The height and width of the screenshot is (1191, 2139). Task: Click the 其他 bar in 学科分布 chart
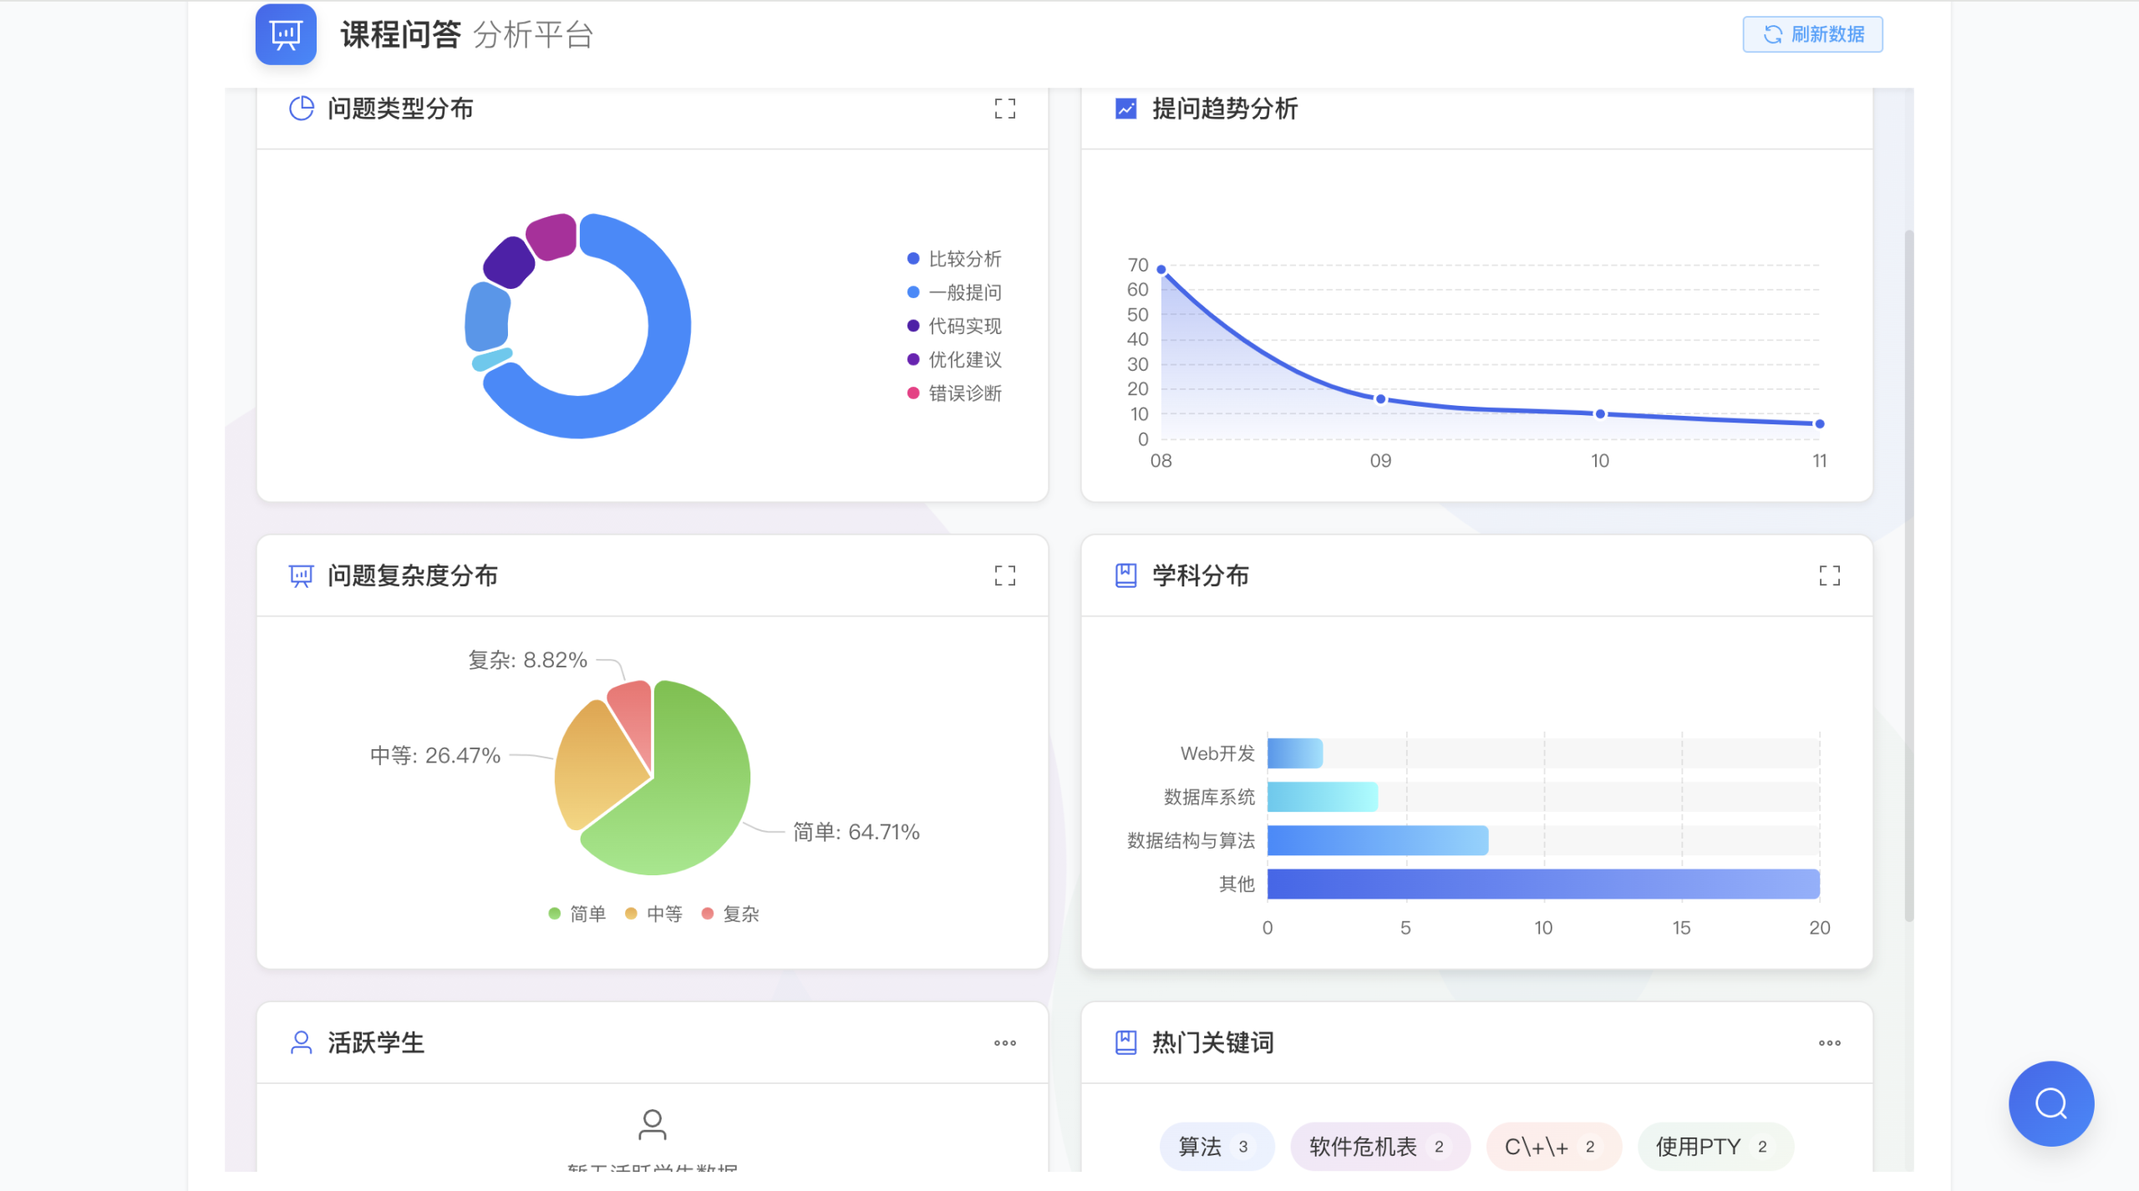tap(1542, 884)
